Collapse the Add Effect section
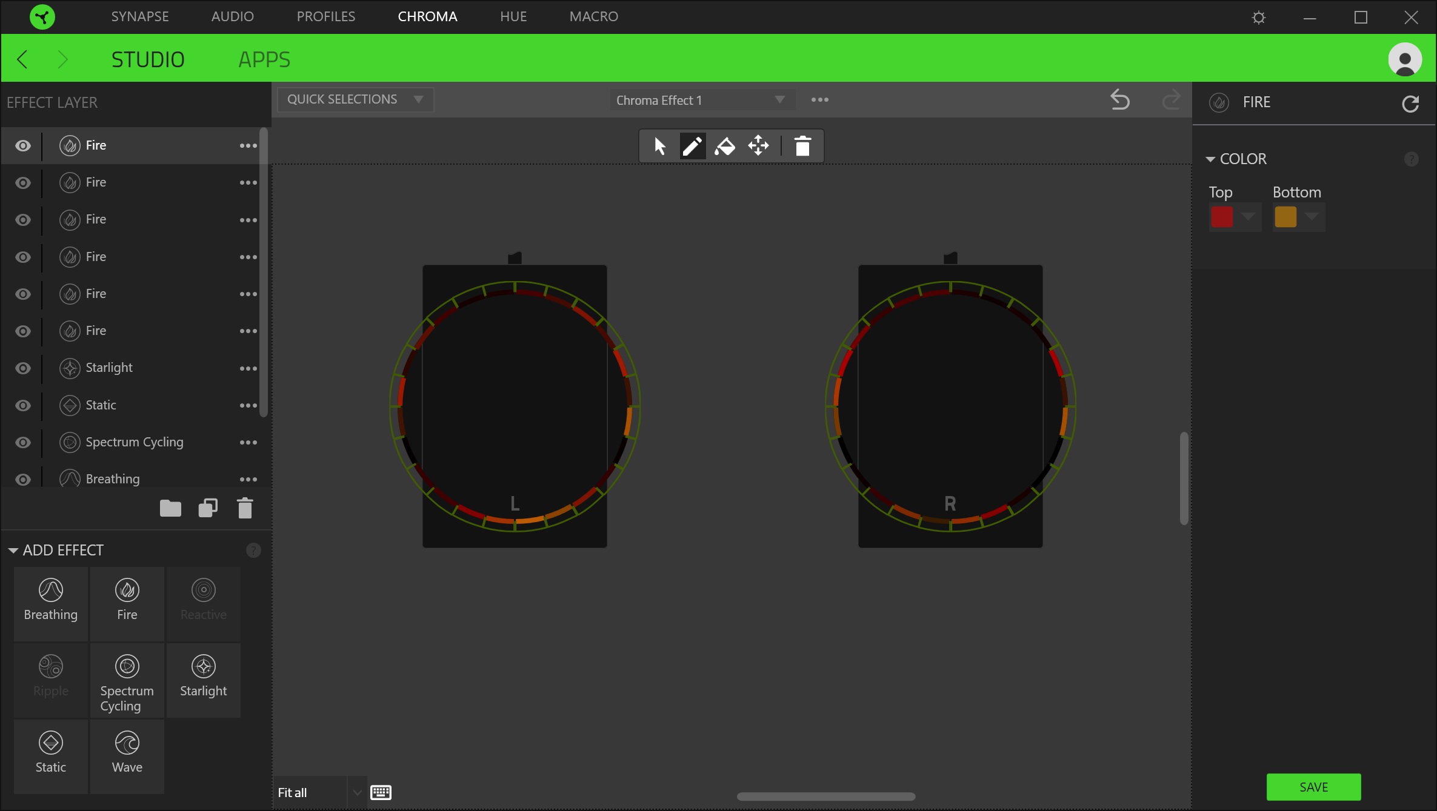This screenshot has height=811, width=1437. point(13,551)
